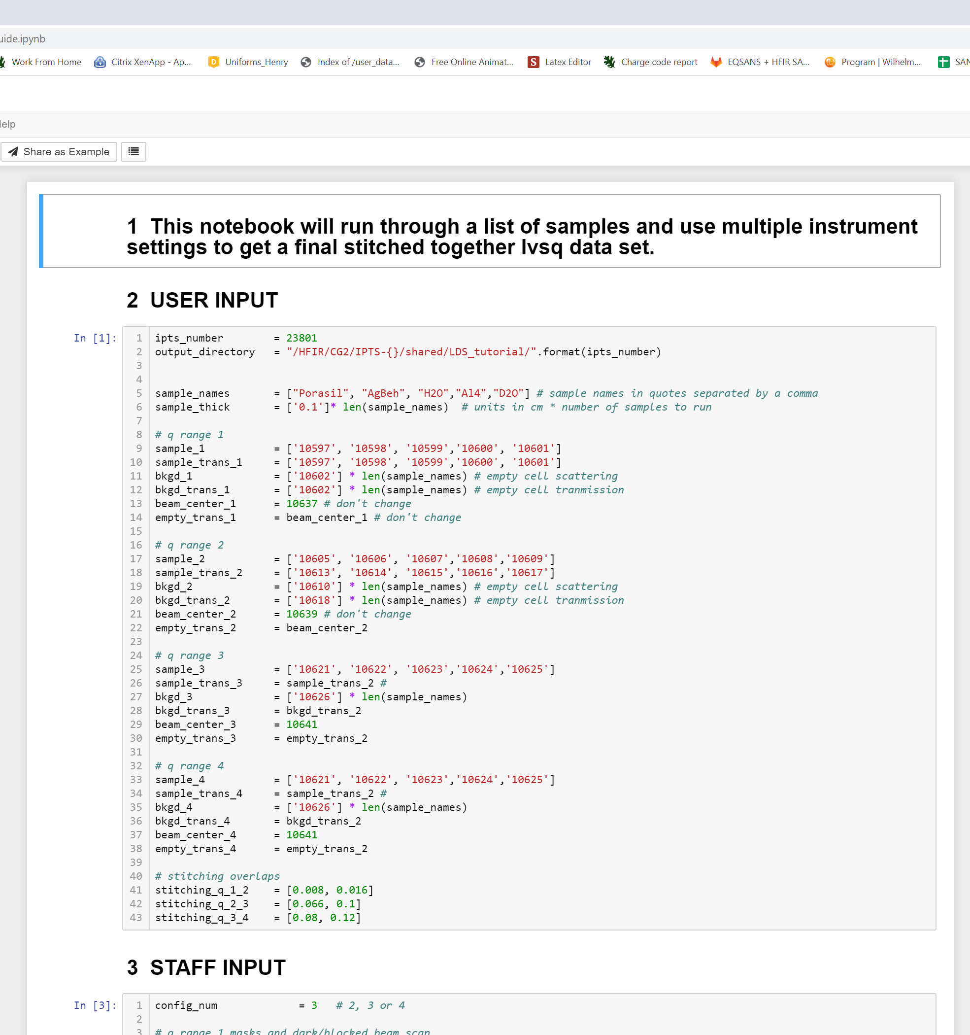970x1035 pixels.
Task: Click the stitching_q_1_2 code line
Action: [x=264, y=890]
